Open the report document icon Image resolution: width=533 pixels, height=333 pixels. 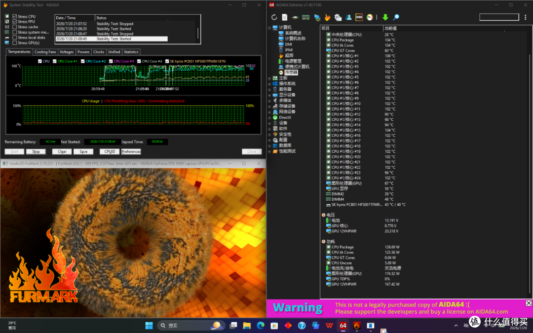pos(285,17)
